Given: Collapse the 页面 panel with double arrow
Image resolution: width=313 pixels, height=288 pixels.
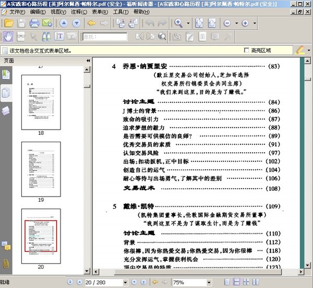Looking at the screenshot, I should pyautogui.click(x=88, y=61).
